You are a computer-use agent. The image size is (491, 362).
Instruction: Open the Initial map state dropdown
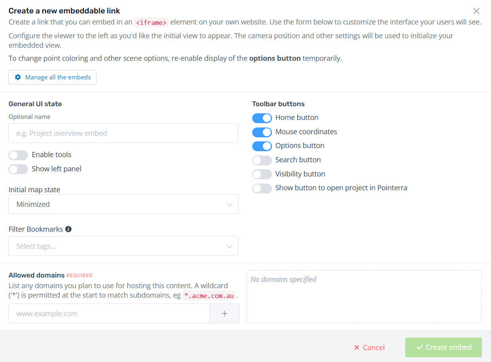[x=123, y=204]
